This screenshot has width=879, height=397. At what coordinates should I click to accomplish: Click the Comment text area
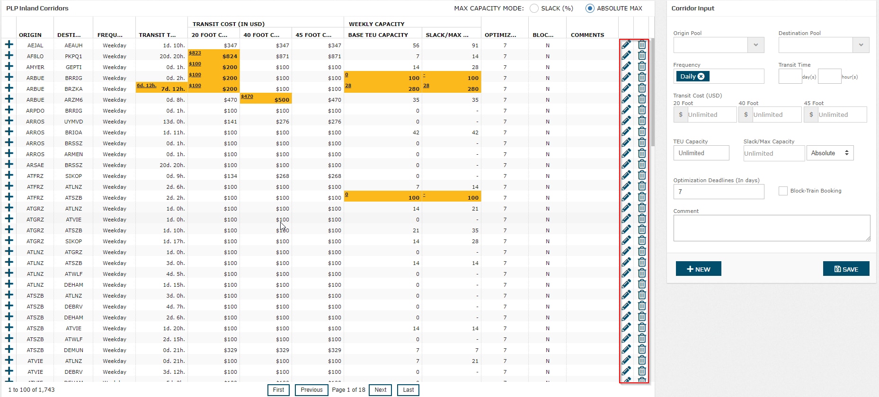pyautogui.click(x=772, y=228)
